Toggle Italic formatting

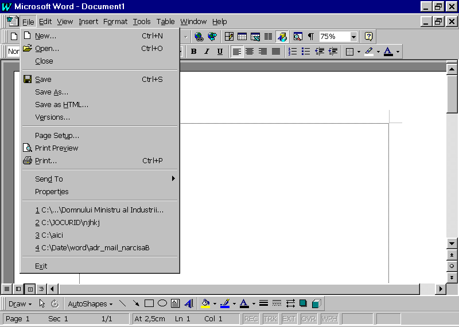207,52
